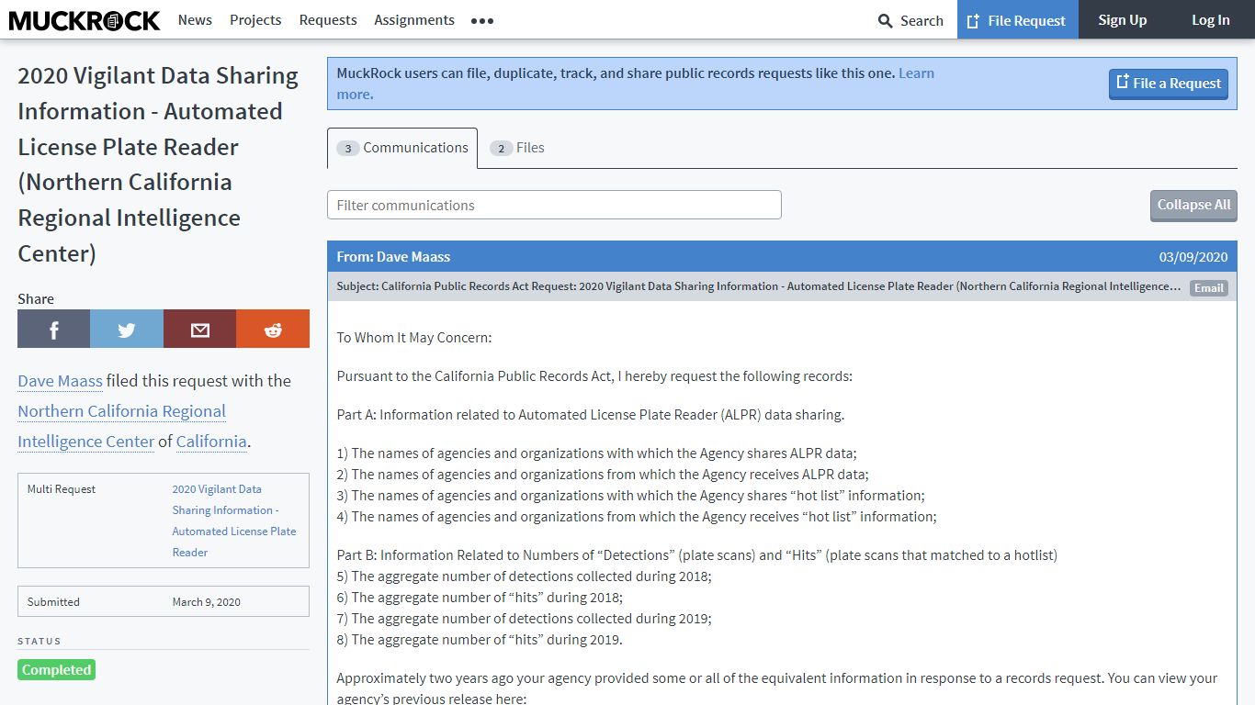Click the 'Part A: Information related to' line
The width and height of the screenshot is (1255, 705).
590,415
